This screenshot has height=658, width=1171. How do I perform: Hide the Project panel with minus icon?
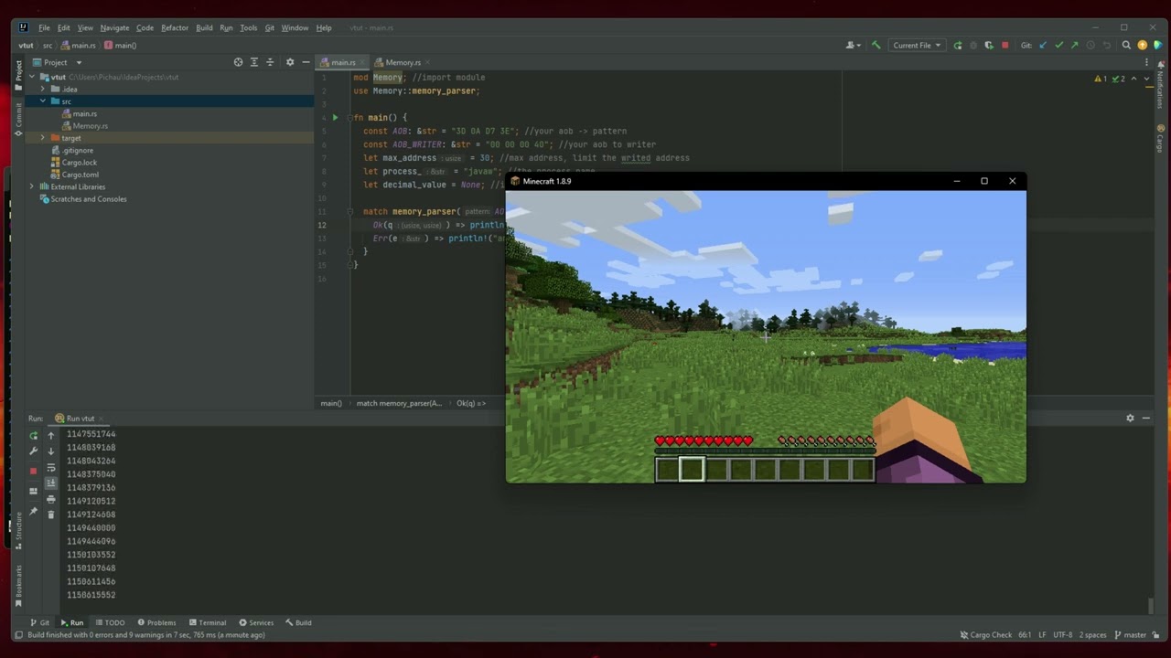coord(306,62)
